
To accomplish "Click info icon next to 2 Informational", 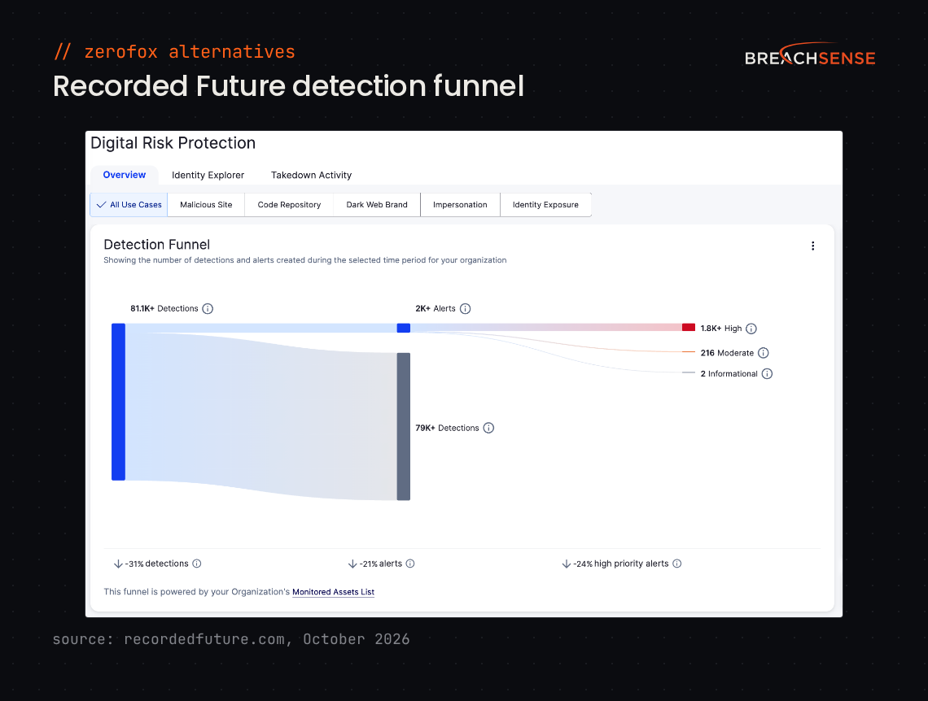I will pos(767,373).
